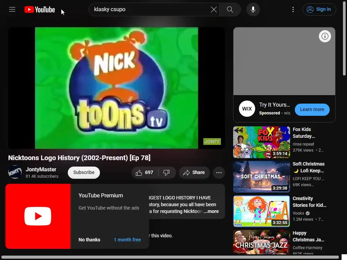Click the magnifier search button
Screen dimensions: 347x260
(230, 9)
